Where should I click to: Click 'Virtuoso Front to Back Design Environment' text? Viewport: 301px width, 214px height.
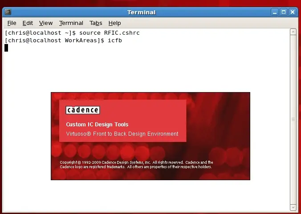coord(122,134)
